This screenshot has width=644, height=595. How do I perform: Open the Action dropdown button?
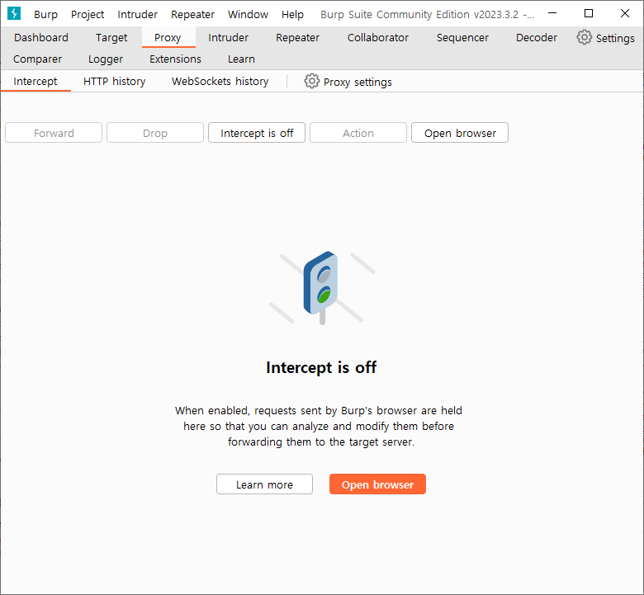coord(358,133)
